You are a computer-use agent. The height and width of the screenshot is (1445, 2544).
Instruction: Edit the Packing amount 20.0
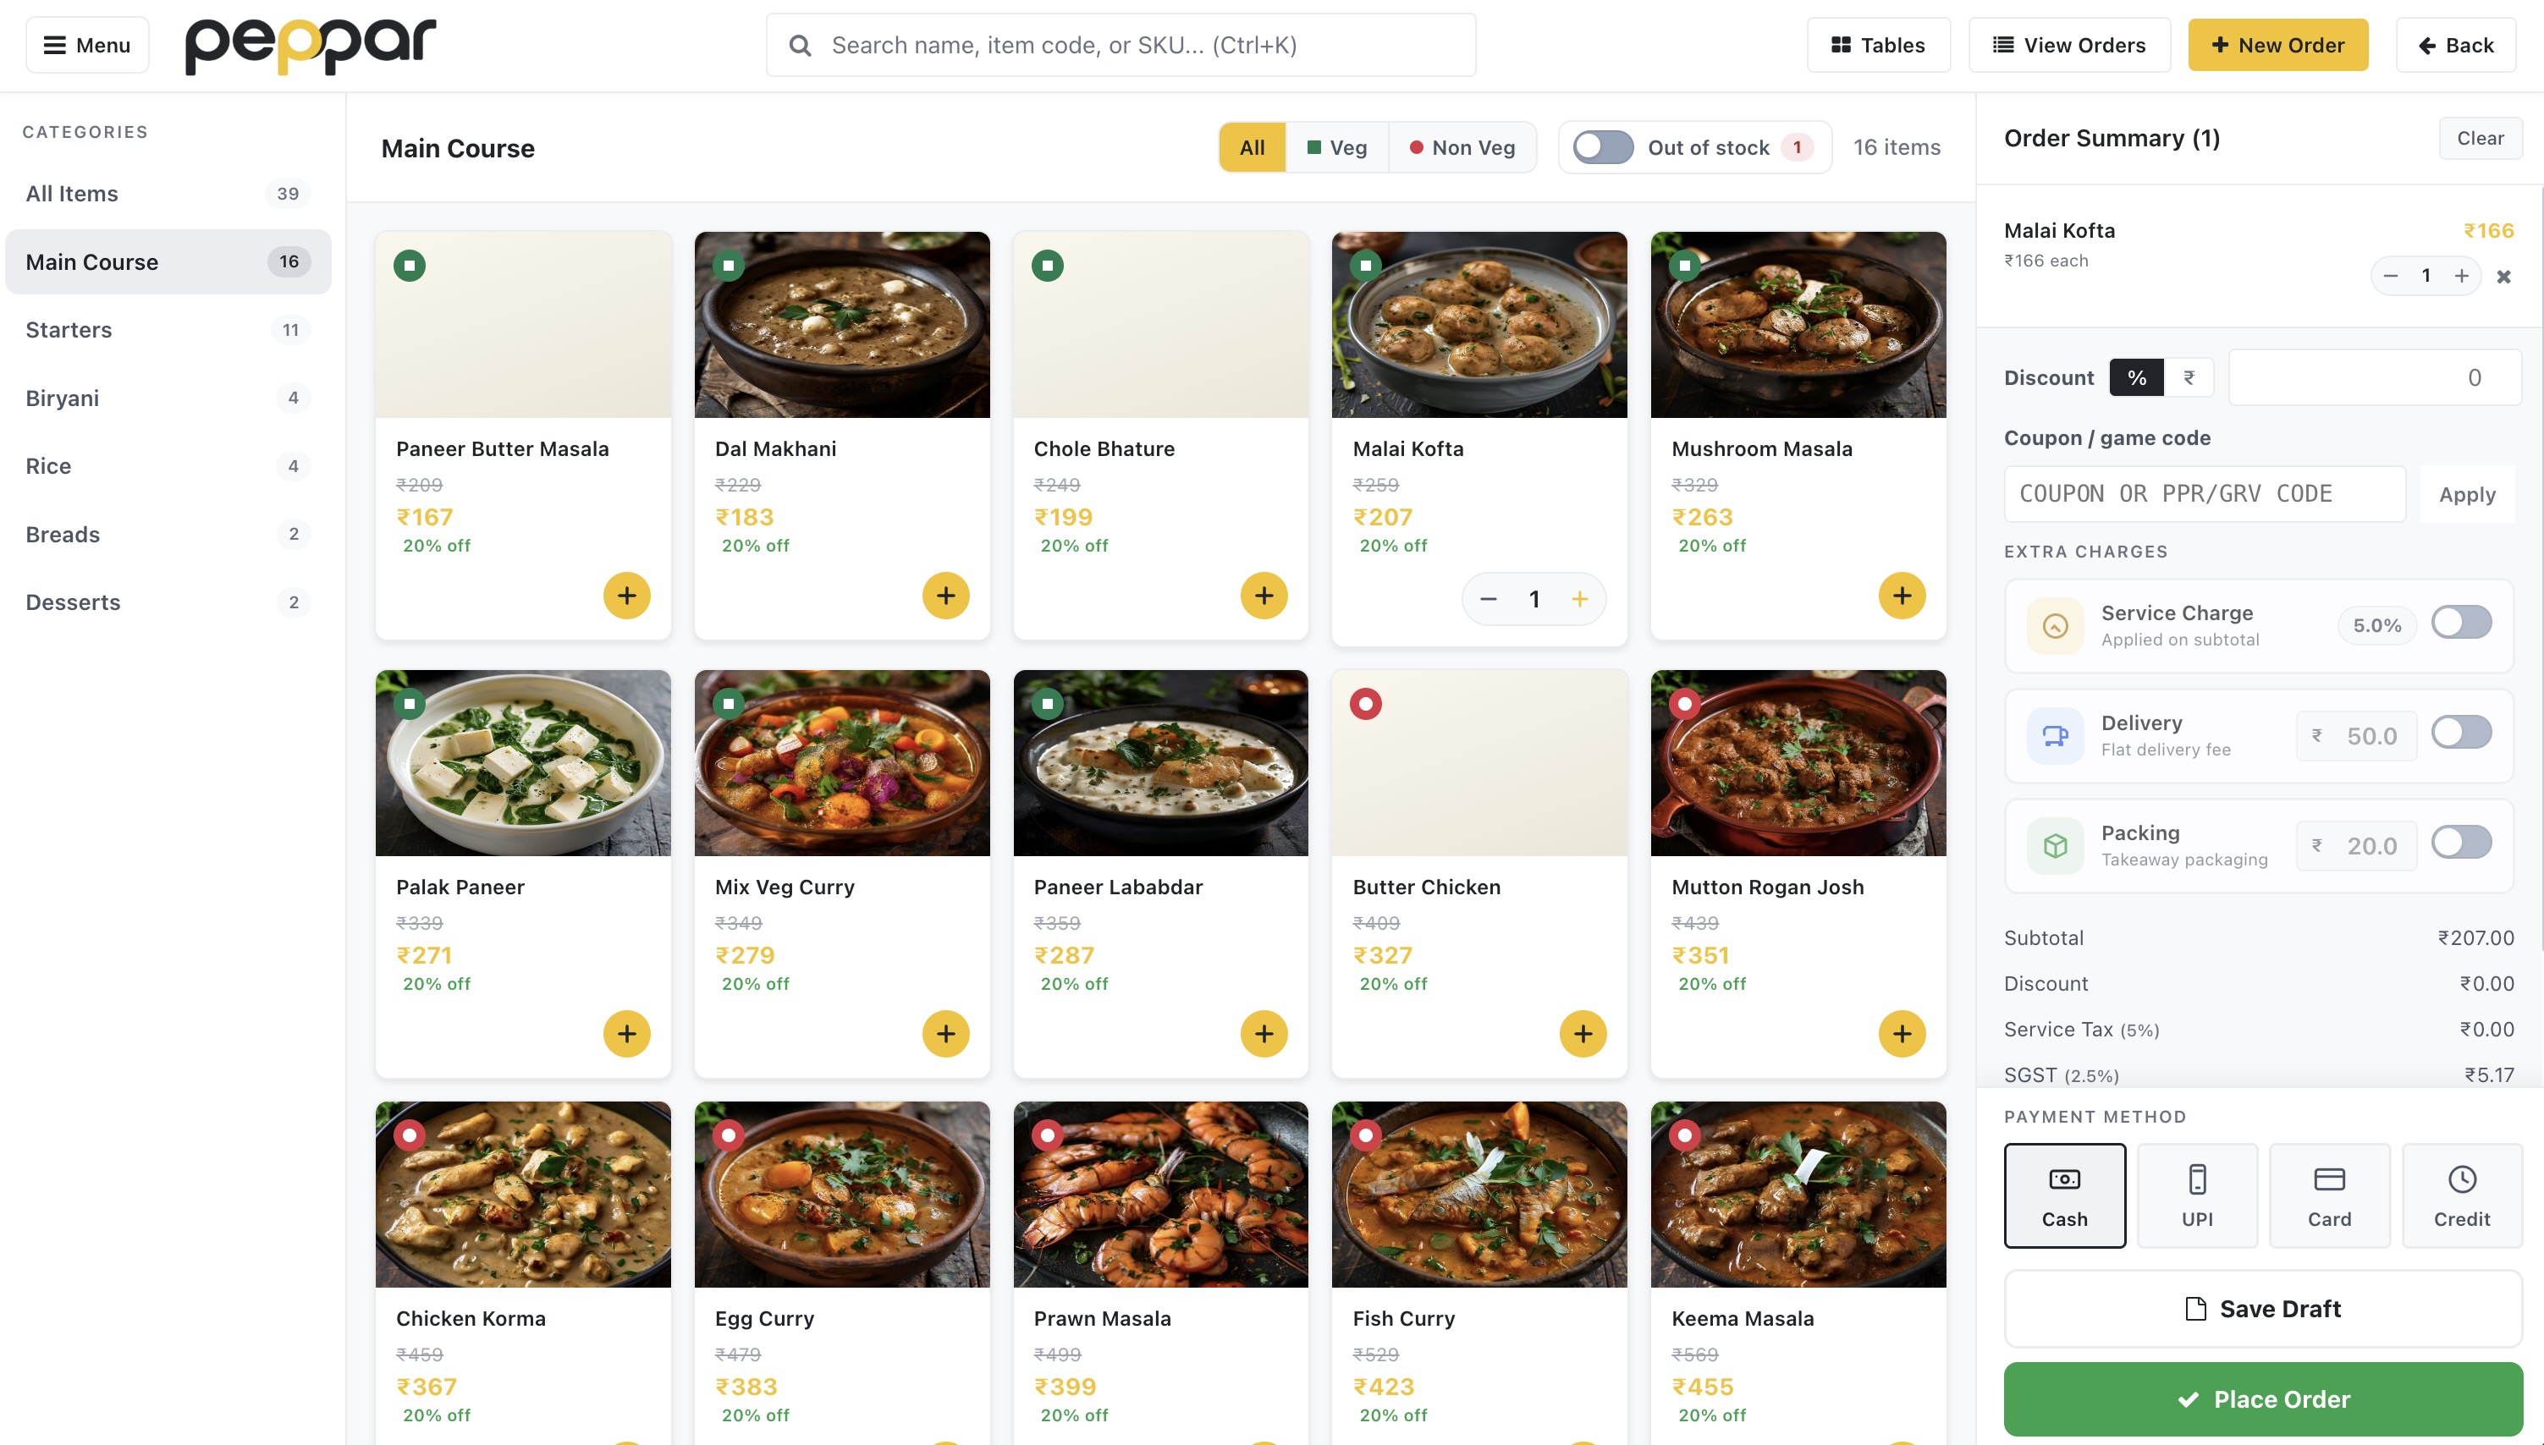click(x=2356, y=847)
